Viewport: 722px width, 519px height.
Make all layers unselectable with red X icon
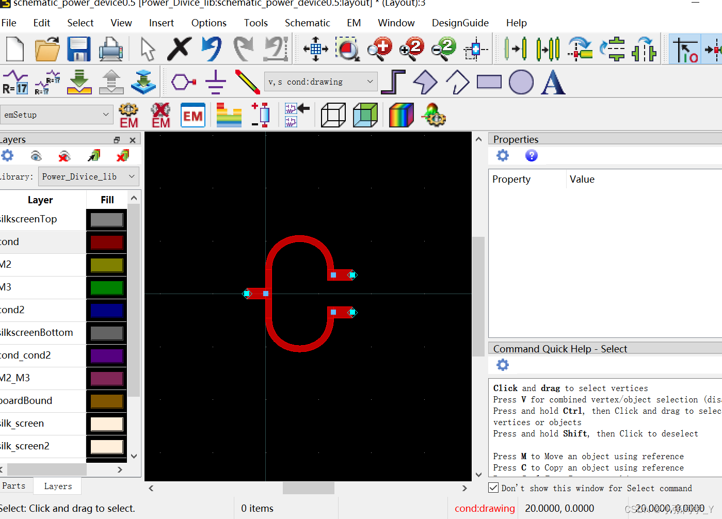[123, 155]
